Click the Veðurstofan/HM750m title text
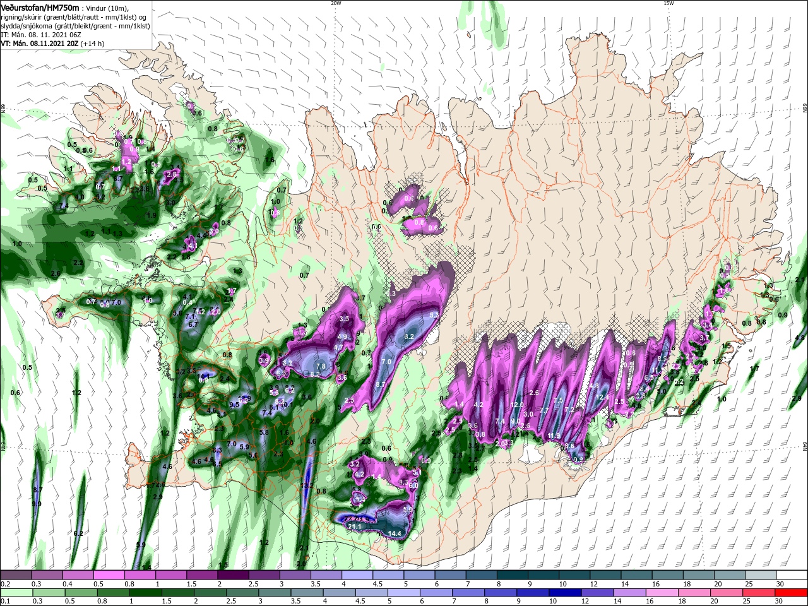Viewport: 808px width, 606px height. 40,8
